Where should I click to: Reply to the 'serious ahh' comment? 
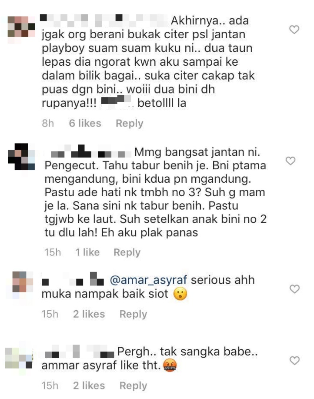coord(133,314)
